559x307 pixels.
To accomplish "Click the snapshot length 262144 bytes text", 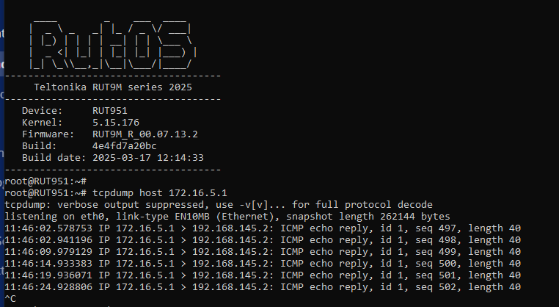I will tap(368, 217).
